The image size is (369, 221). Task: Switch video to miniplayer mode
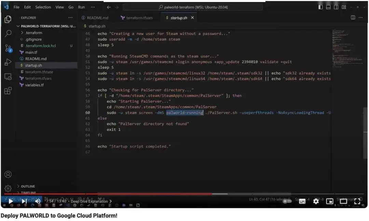[330, 201]
